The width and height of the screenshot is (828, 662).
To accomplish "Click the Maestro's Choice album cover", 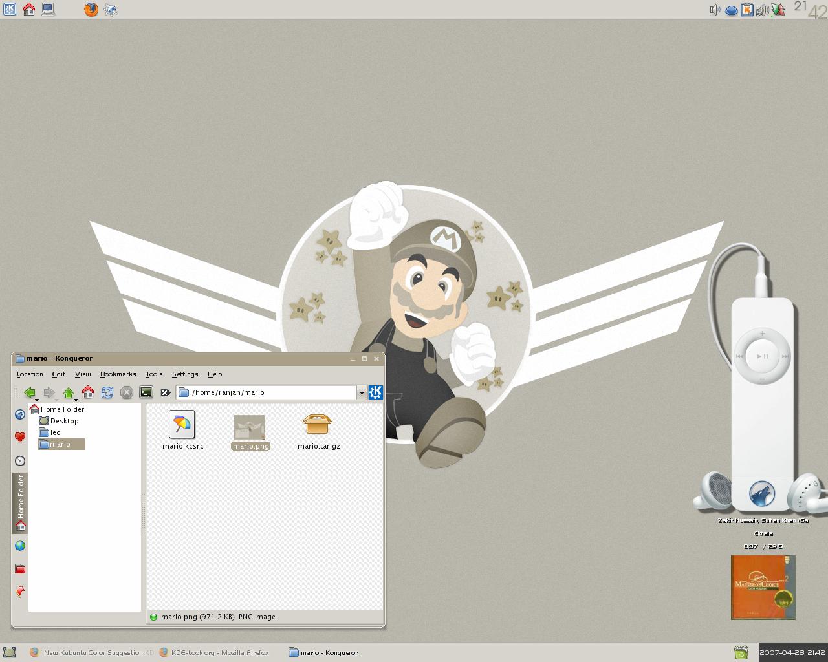I will 763,587.
